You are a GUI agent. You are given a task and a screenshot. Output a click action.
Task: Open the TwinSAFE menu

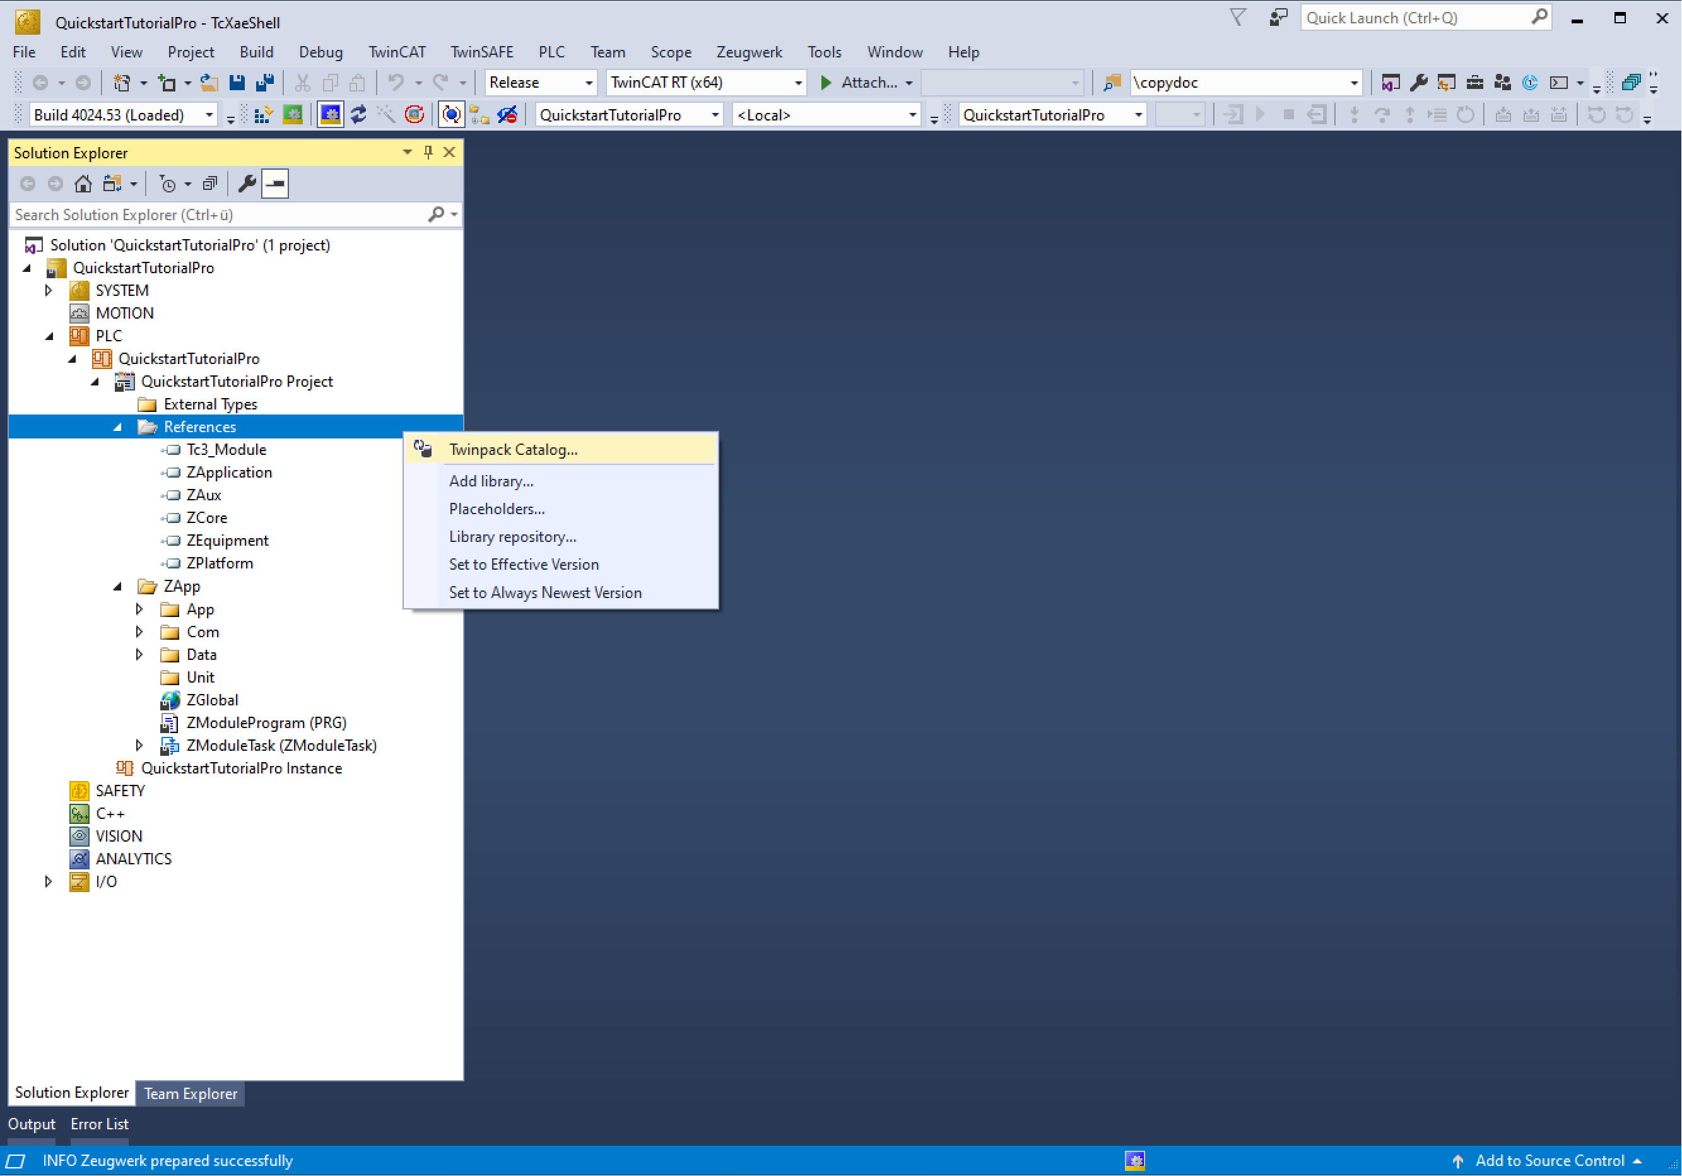tap(482, 52)
